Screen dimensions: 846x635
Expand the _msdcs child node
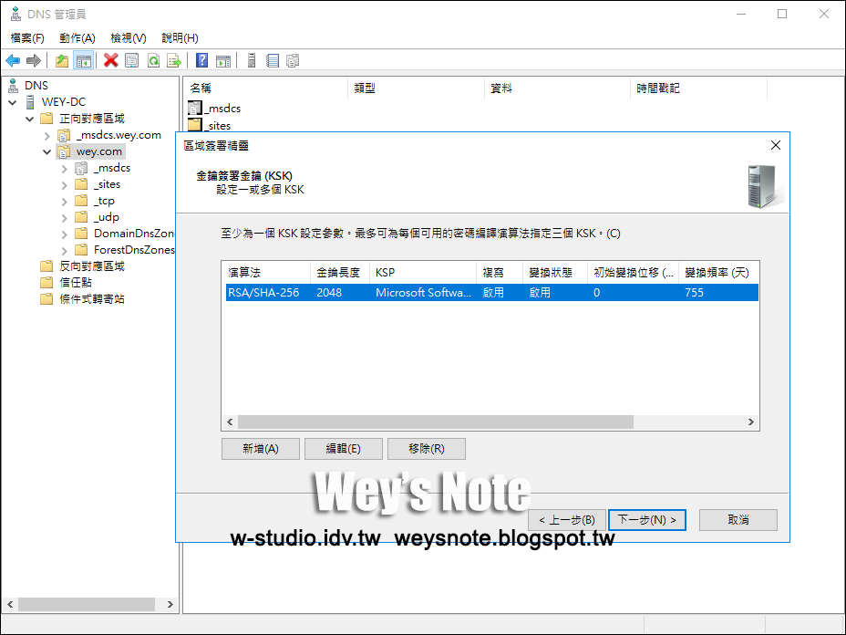(64, 169)
